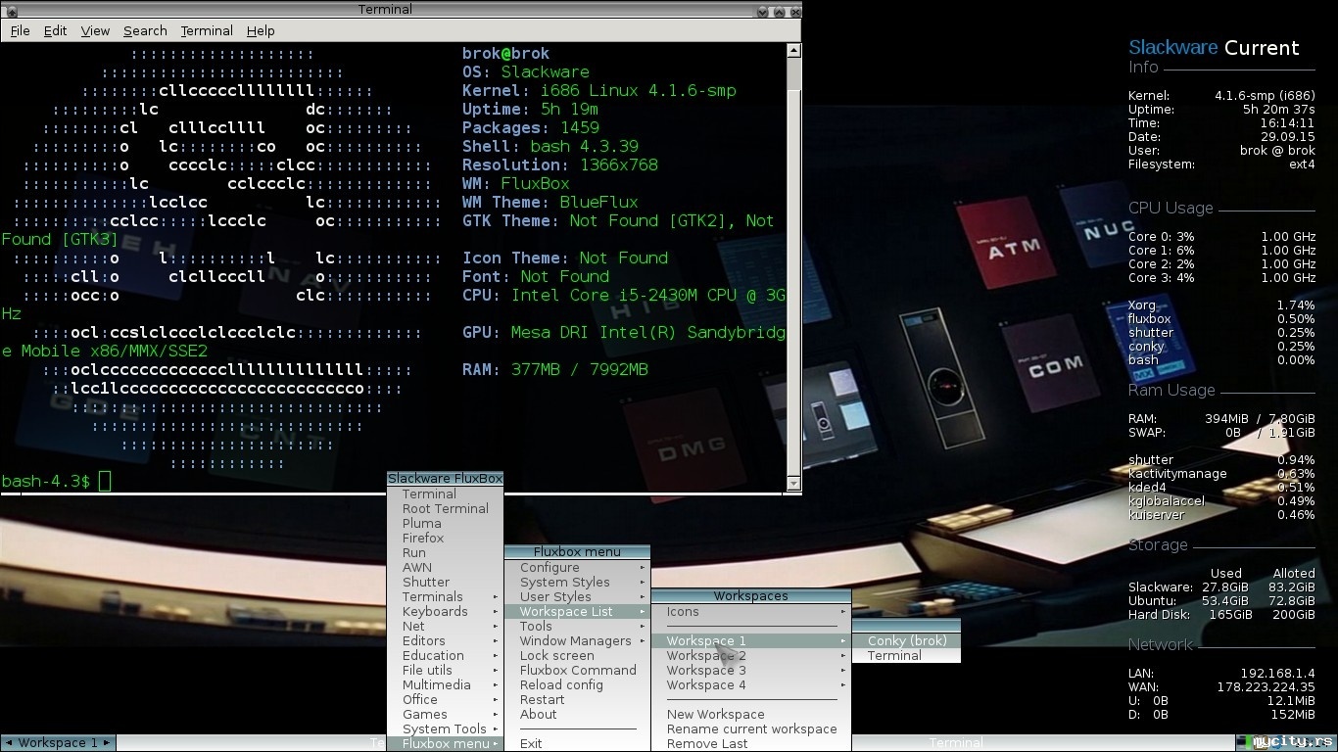This screenshot has height=752, width=1338.
Task: Choose Restart in Fluxbox menu
Action: coord(577,700)
